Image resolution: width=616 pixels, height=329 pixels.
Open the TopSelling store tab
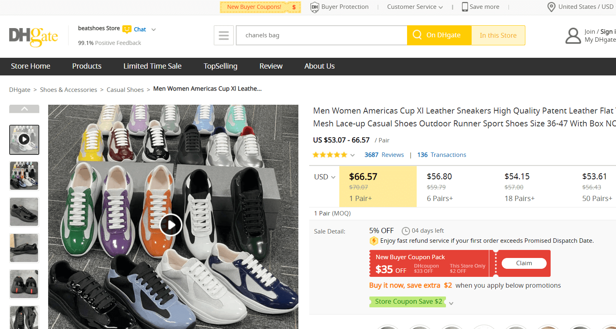click(x=220, y=66)
